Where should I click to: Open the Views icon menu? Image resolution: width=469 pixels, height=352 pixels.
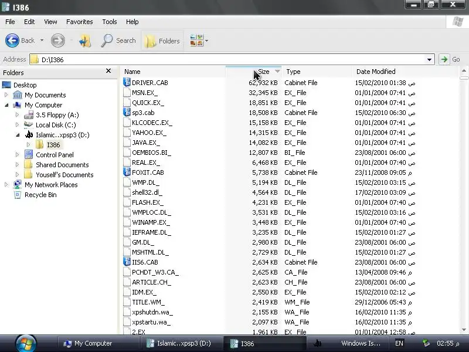(196, 40)
